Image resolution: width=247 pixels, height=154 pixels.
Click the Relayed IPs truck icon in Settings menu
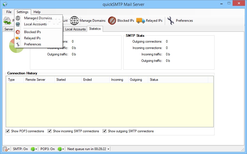[18, 38]
